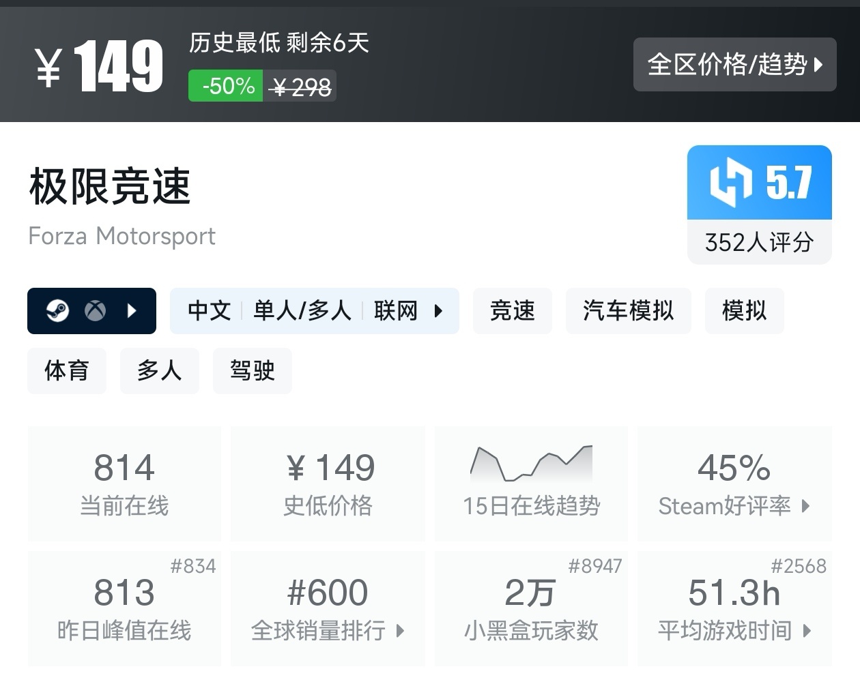Open the Steam好评率 detail arrow icon
860x684 pixels.
click(x=807, y=507)
